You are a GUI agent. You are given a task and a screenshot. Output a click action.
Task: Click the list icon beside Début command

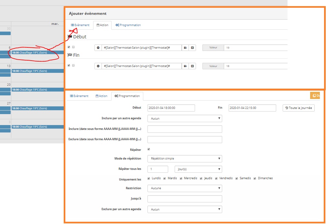192,48
